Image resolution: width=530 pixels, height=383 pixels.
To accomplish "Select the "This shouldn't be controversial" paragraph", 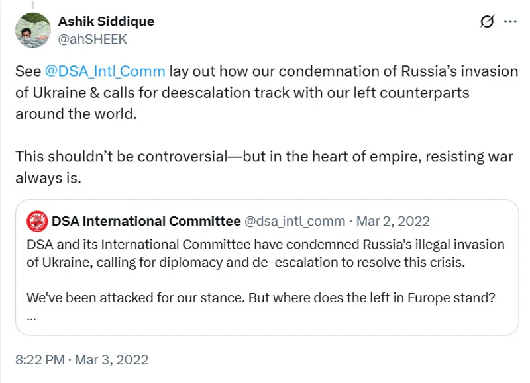I will pos(265,157).
